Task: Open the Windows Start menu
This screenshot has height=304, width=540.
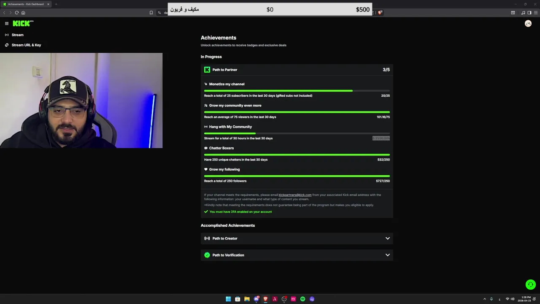Action: (x=228, y=299)
